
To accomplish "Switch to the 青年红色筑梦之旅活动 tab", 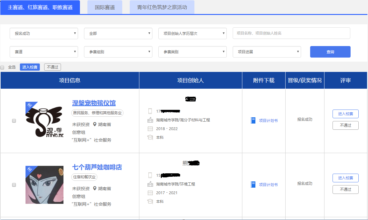I will pos(162,7).
